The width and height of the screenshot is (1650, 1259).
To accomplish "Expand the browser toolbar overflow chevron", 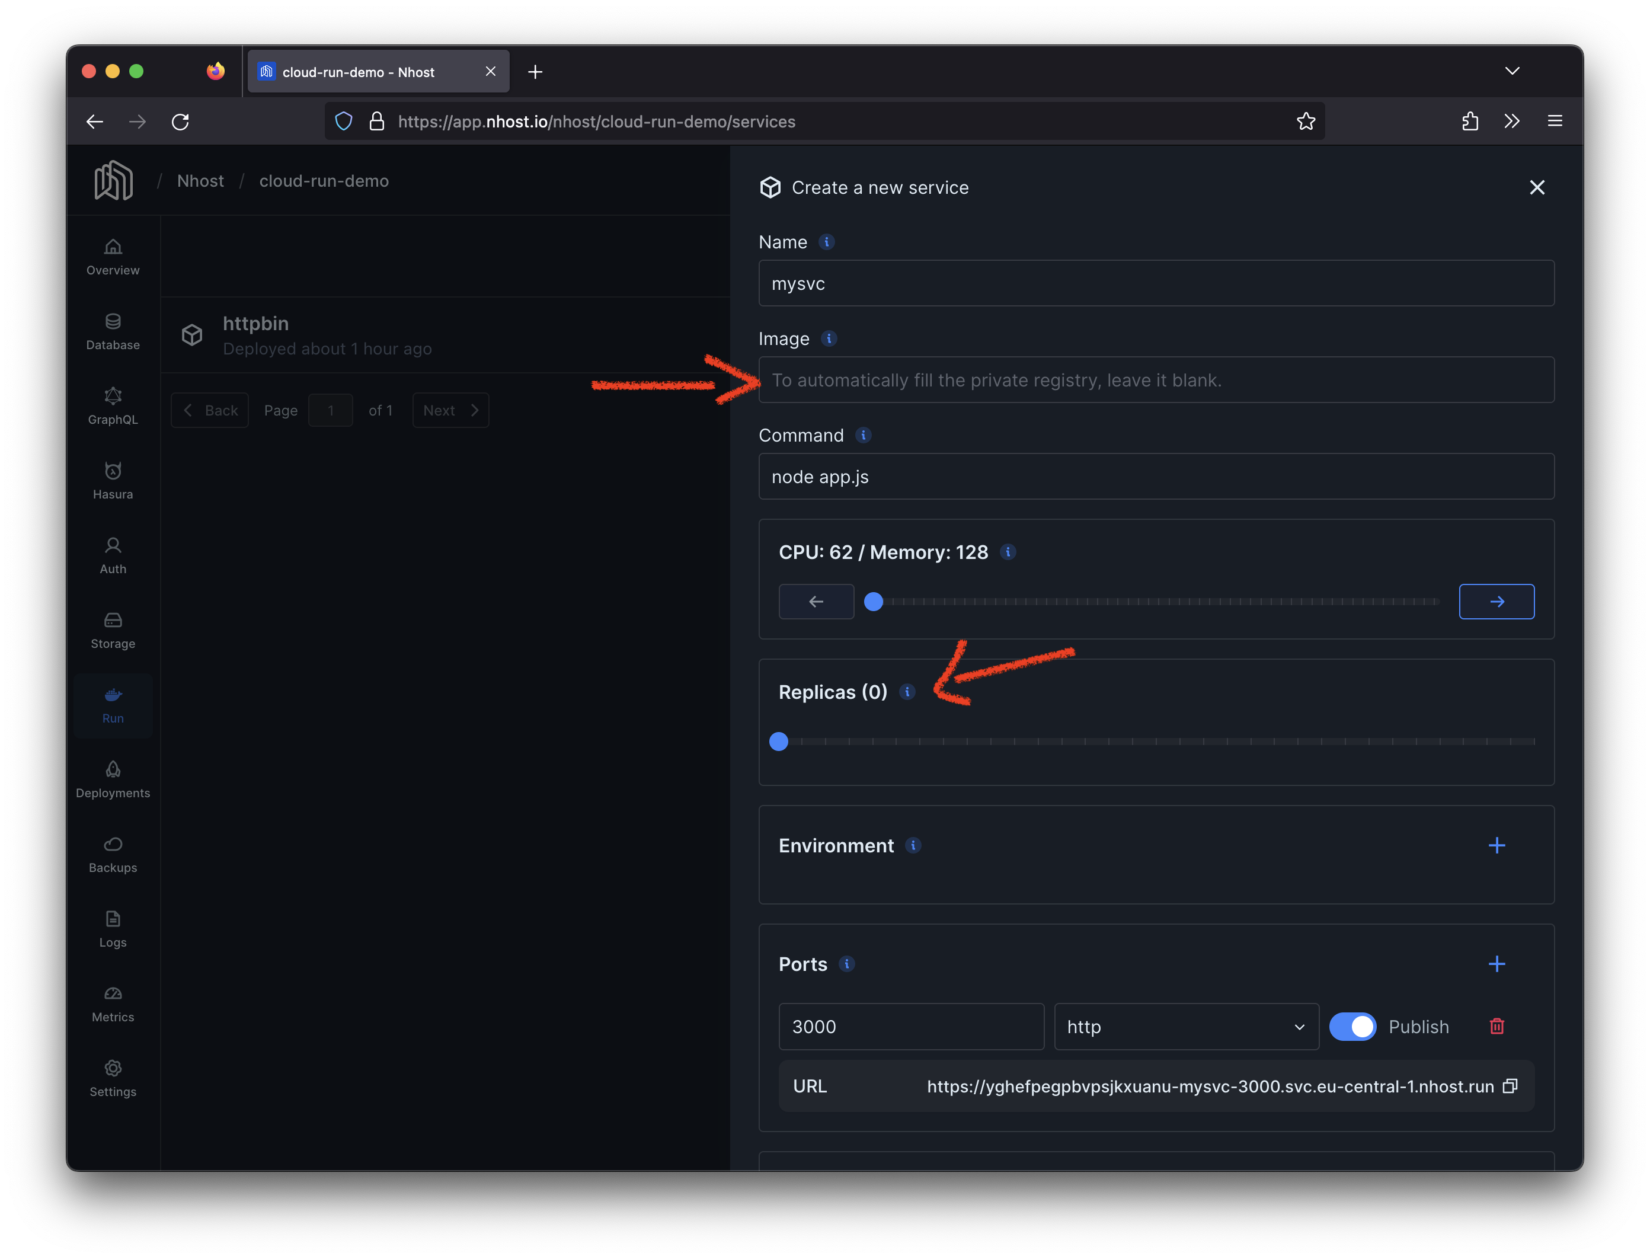I will click(1512, 121).
